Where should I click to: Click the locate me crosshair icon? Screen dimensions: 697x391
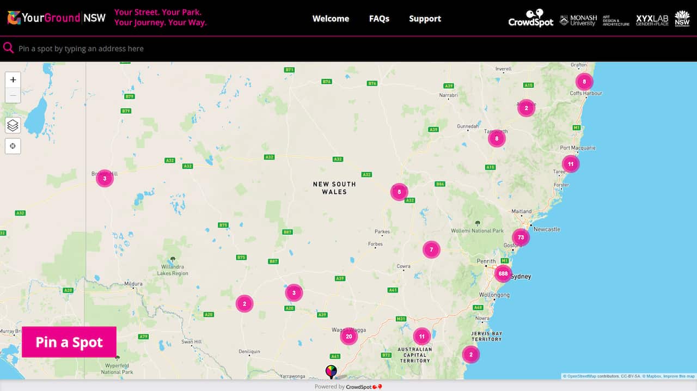(x=13, y=146)
